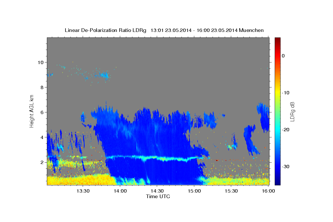
Task: Click the plot title 'Linear De-Polarization Ratio LDRg'
Action: tap(105, 30)
